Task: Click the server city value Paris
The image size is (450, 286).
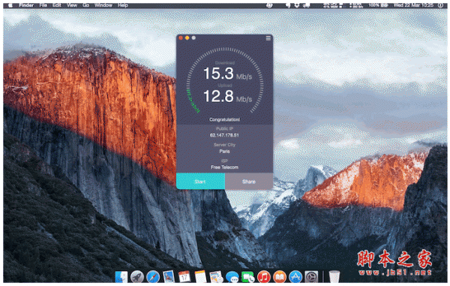Action: (x=224, y=152)
